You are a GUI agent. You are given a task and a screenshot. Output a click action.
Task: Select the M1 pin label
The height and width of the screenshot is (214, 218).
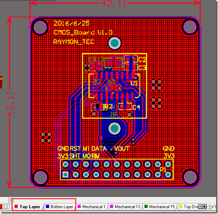[x=86, y=149]
